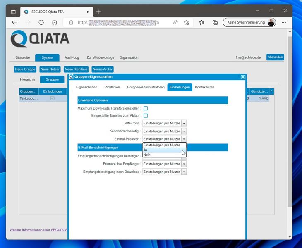302x248 pixels.
Task: Expand the PIN-Code dropdown
Action: (184, 123)
